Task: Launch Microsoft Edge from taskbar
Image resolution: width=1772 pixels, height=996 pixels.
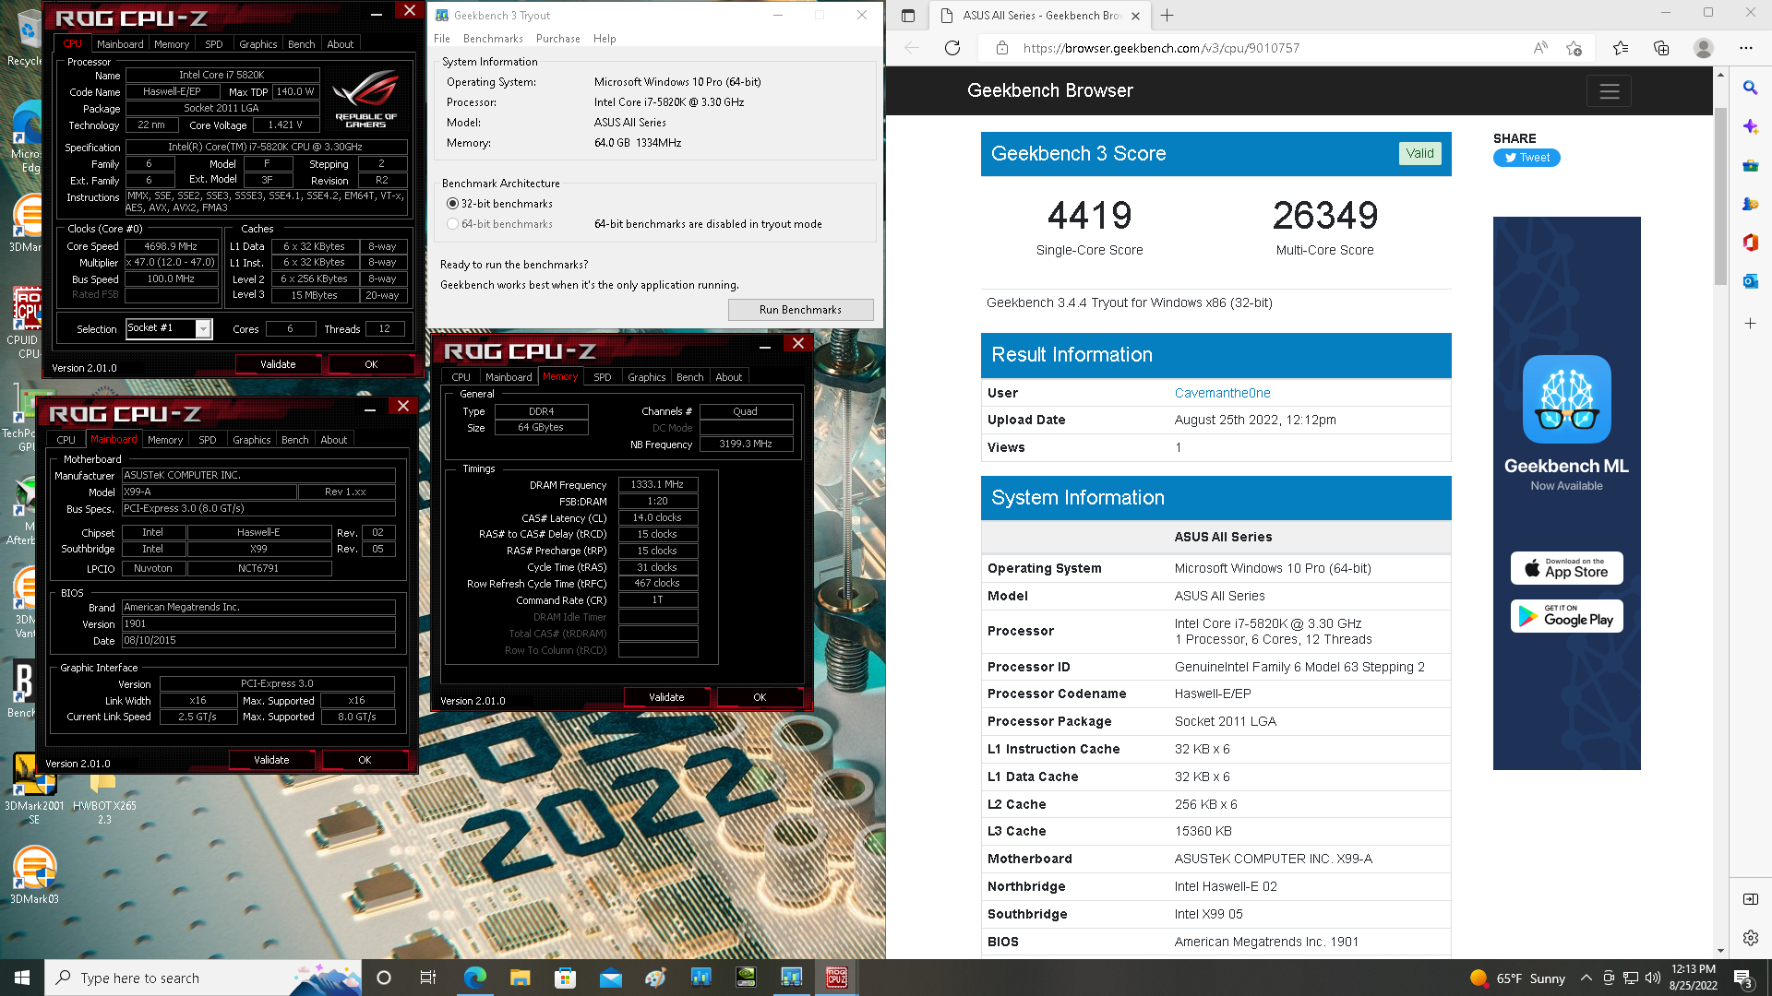Action: 475,978
